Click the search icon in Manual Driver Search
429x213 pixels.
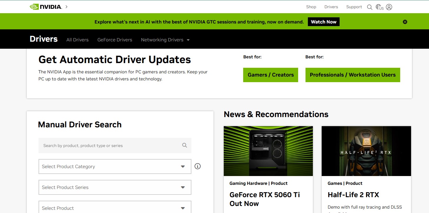[x=184, y=145]
